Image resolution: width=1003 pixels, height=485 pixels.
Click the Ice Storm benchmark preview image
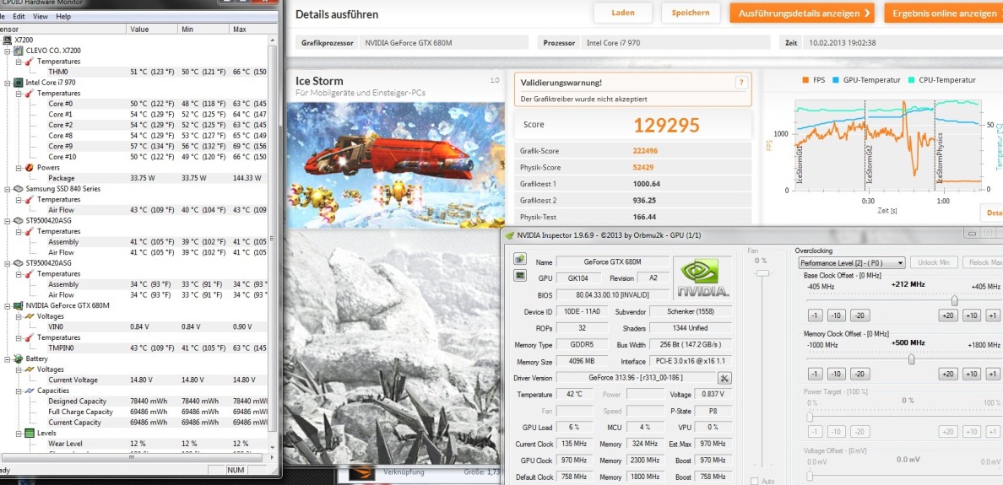pyautogui.click(x=394, y=164)
